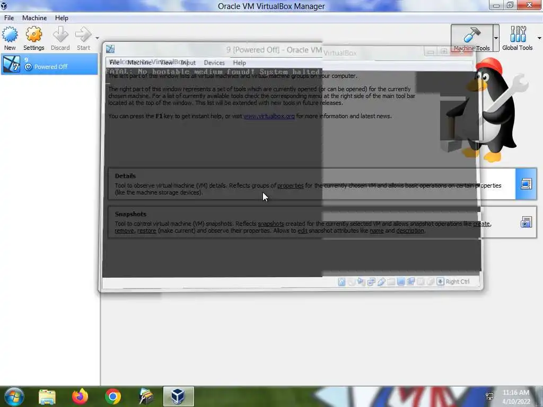The height and width of the screenshot is (407, 543).
Task: Expand the Global Tools dropdown arrow
Action: coord(539,38)
